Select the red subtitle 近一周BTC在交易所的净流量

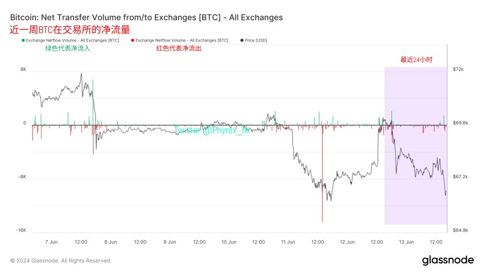(70, 29)
